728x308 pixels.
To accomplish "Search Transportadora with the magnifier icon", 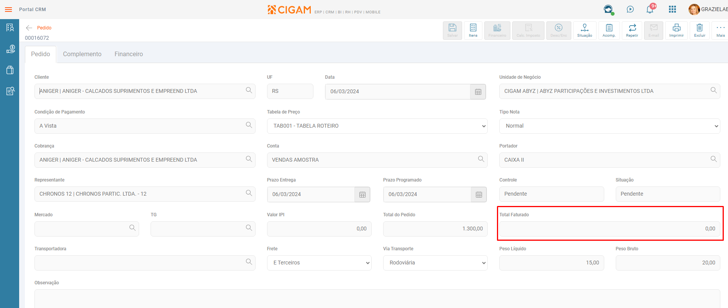I will [249, 262].
